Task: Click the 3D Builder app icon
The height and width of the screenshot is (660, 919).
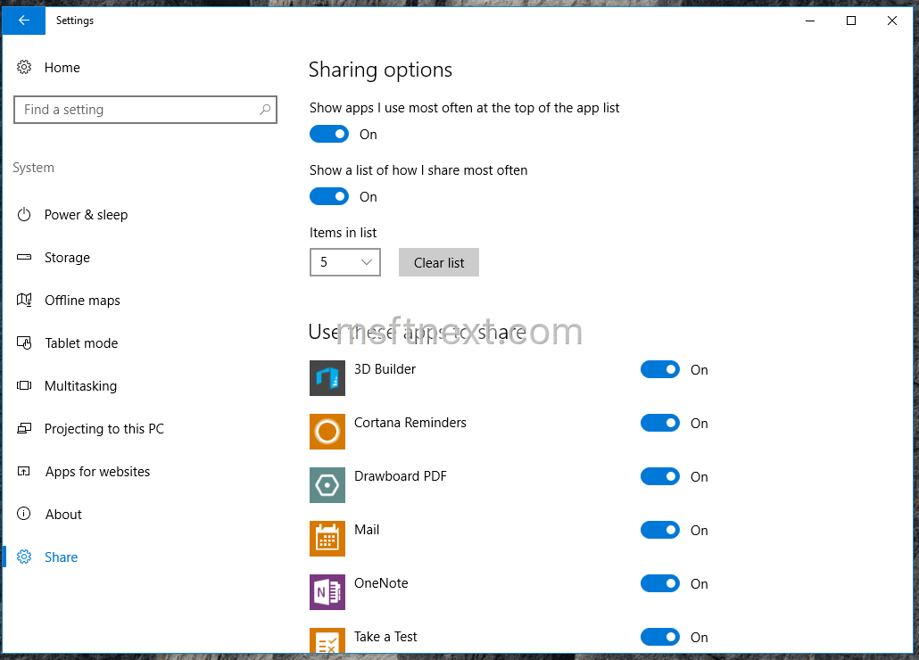Action: pyautogui.click(x=327, y=378)
